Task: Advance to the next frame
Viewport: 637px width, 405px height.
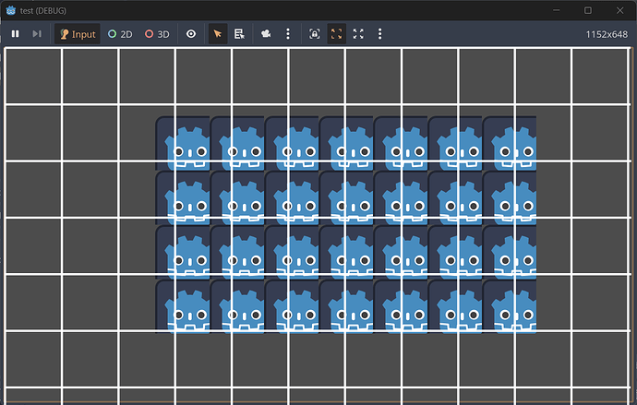Action: 37,34
